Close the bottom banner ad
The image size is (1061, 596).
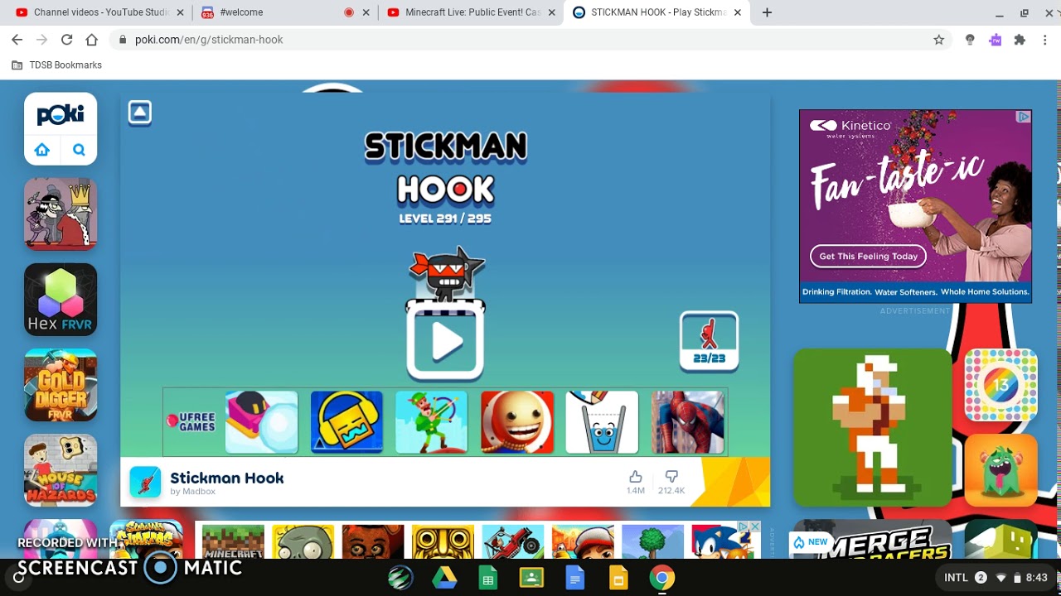pyautogui.click(x=755, y=526)
